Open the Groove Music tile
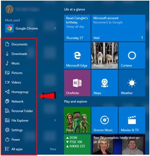This screenshot has width=150, height=156. click(x=105, y=120)
